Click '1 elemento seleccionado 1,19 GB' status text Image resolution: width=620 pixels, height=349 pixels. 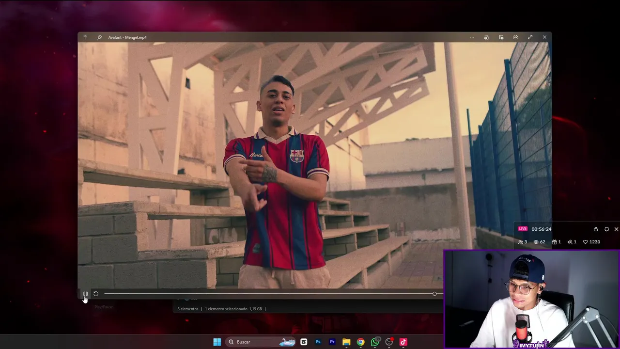[x=233, y=309]
